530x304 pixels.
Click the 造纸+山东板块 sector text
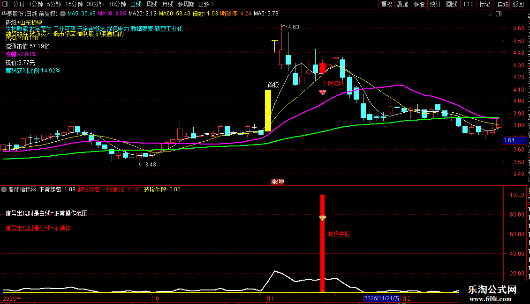[23, 22]
